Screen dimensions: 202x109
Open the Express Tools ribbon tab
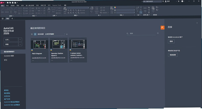click(x=57, y=5)
